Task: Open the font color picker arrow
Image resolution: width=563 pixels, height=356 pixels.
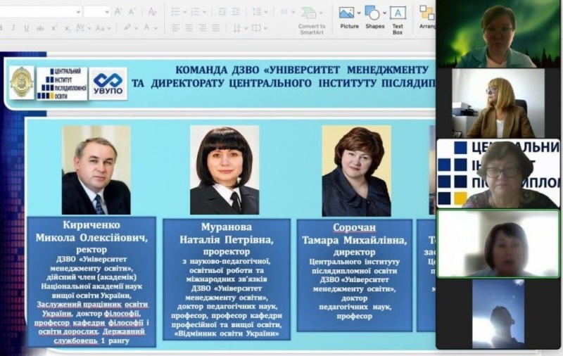Action: (x=156, y=28)
